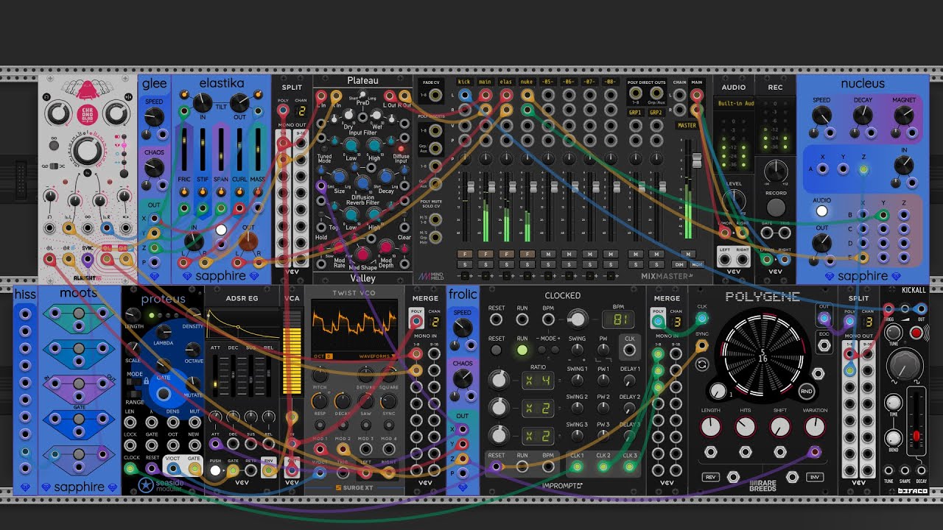The width and height of the screenshot is (943, 530).
Task: Click the kick track label display
Action: 464,82
